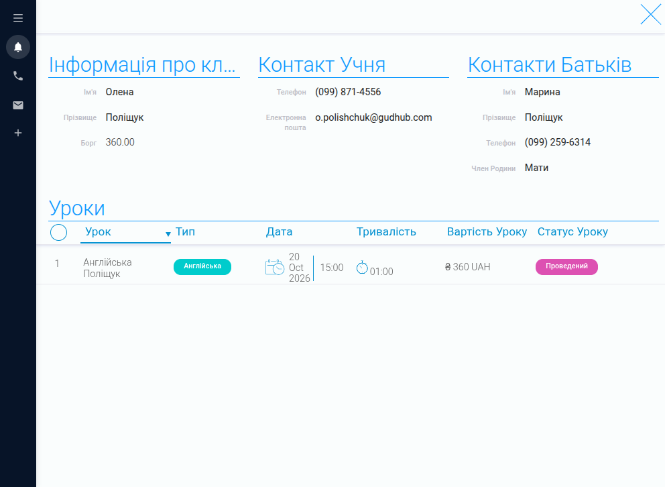Open the hamburger menu in sidebar
The width and height of the screenshot is (665, 487).
(x=18, y=18)
